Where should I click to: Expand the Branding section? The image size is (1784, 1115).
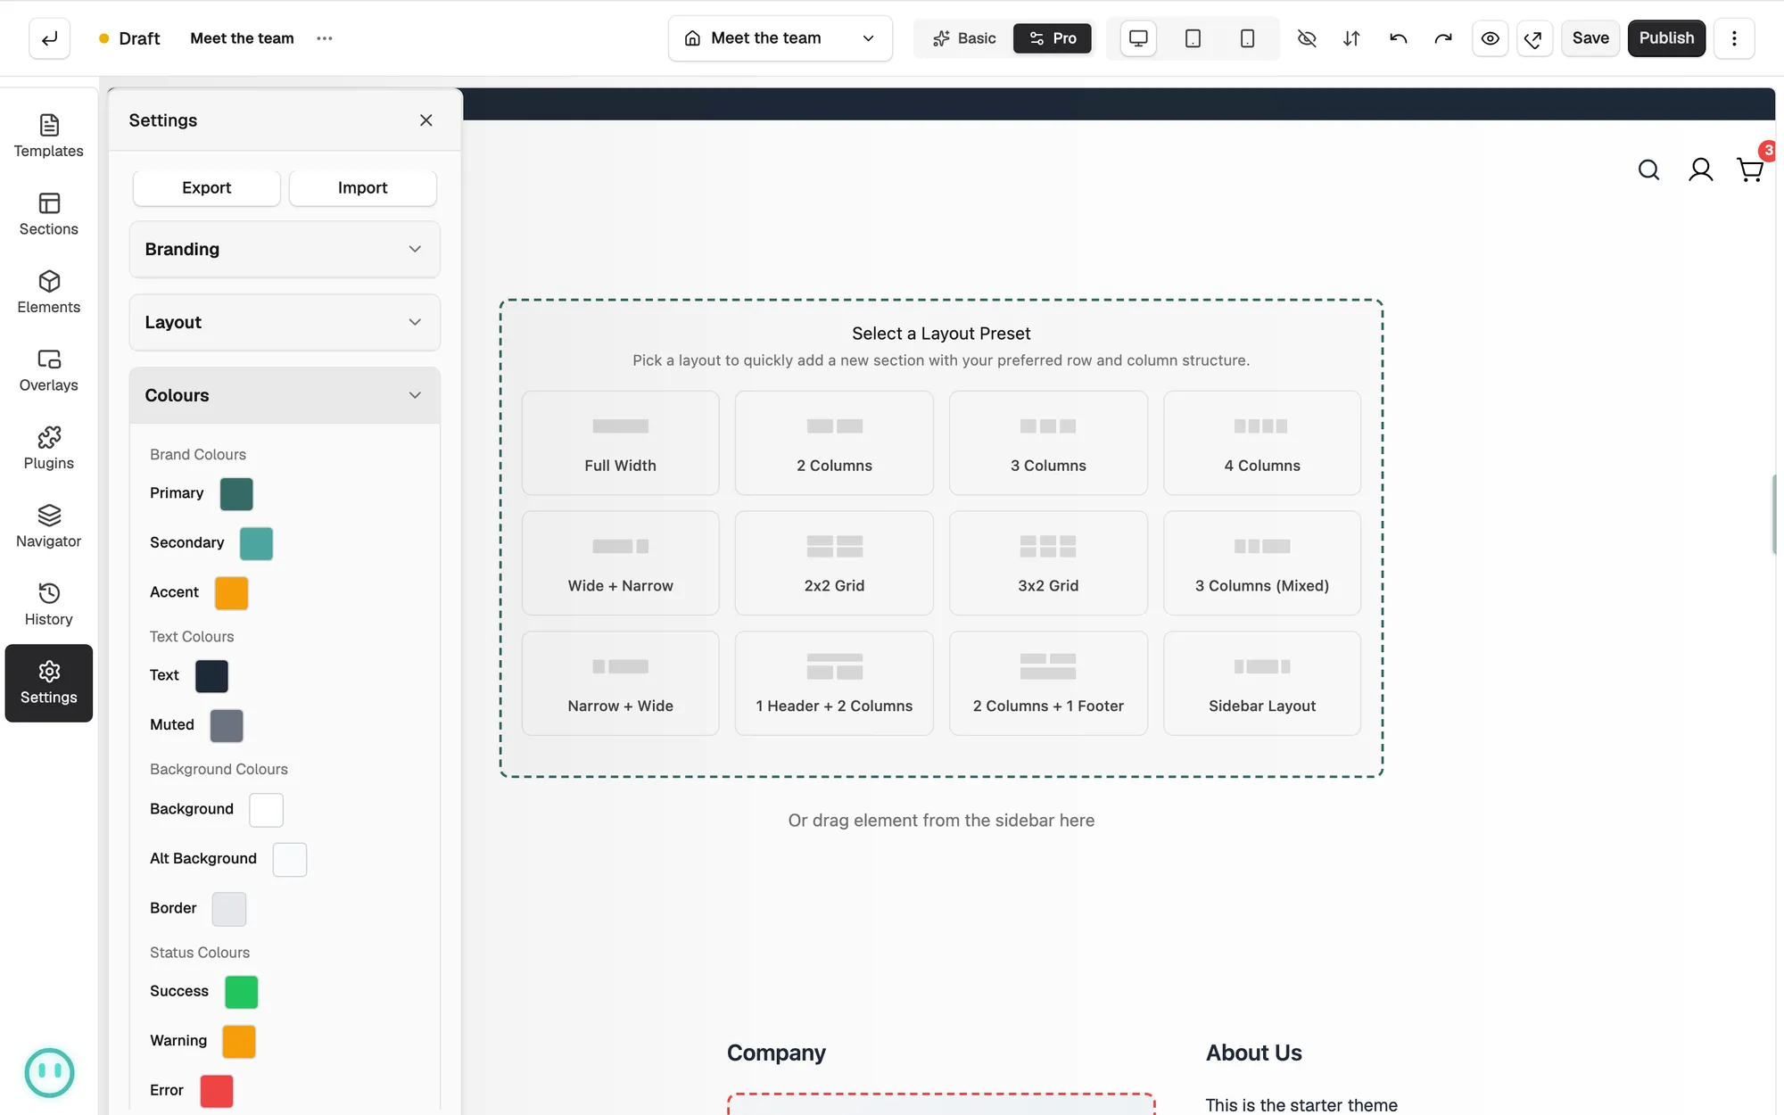[285, 249]
